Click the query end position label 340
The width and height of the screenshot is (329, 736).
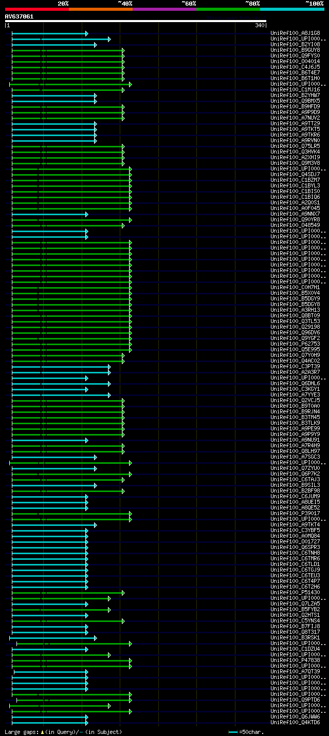coord(260,26)
